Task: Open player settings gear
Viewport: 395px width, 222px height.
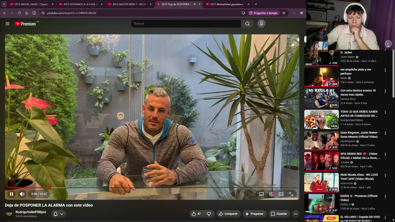Action: click(x=271, y=194)
